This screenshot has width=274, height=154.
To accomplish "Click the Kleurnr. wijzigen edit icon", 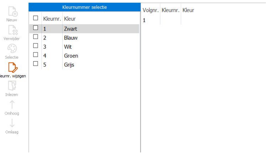I will pos(12,67).
